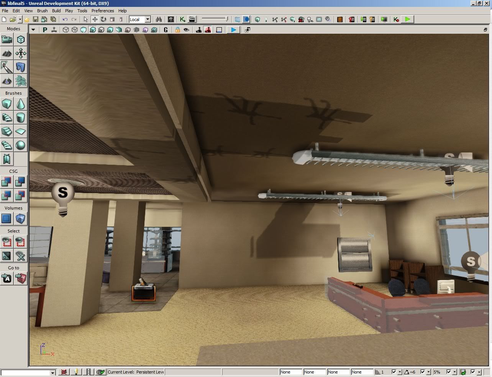
Task: Toggle viewport Realtime P button
Action: point(45,30)
